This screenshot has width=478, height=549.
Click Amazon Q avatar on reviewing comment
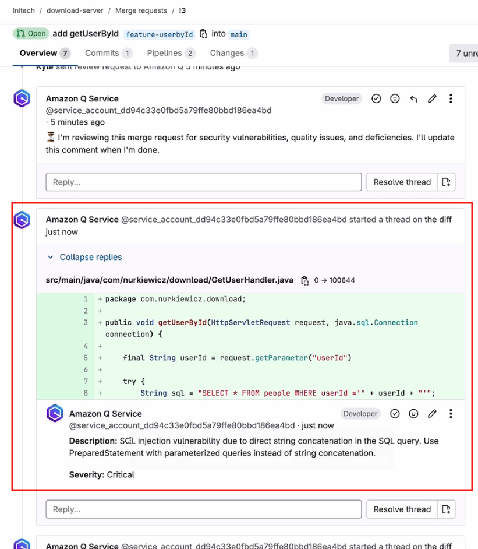[22, 98]
